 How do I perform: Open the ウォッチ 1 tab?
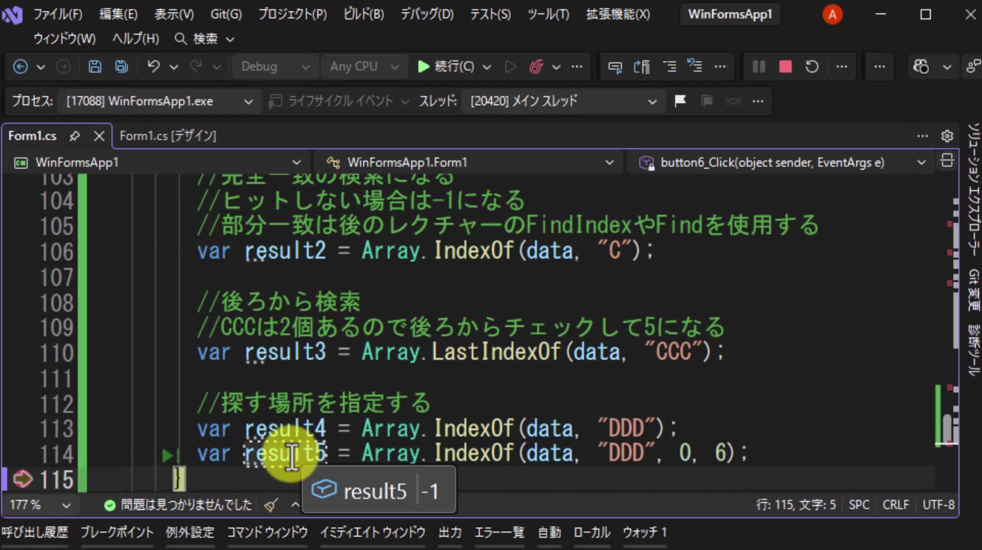click(x=645, y=533)
